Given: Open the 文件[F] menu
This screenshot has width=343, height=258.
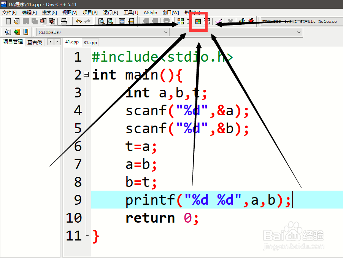Looking at the screenshot, I should click(10, 13).
